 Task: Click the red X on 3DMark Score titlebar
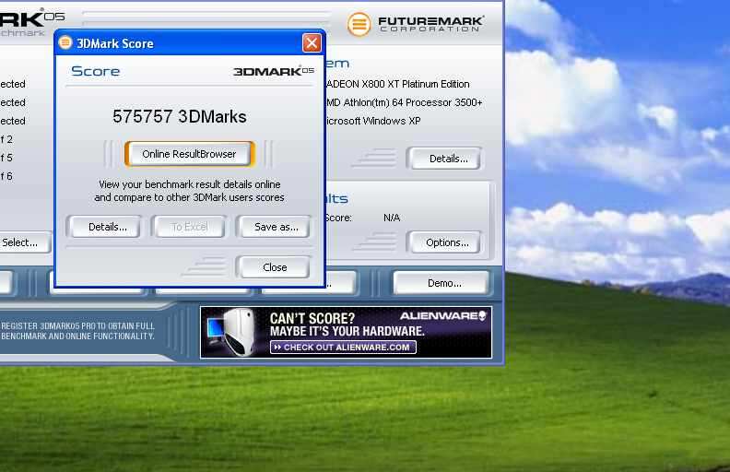pos(312,43)
